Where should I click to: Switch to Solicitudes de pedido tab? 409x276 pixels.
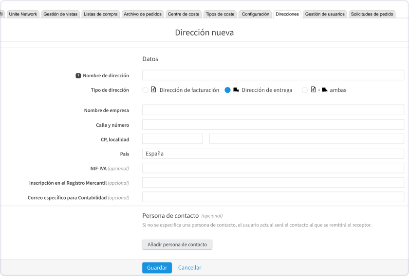[x=372, y=14]
